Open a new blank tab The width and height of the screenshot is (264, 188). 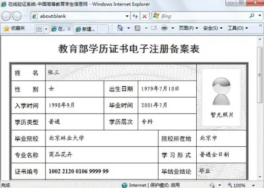click(103, 29)
